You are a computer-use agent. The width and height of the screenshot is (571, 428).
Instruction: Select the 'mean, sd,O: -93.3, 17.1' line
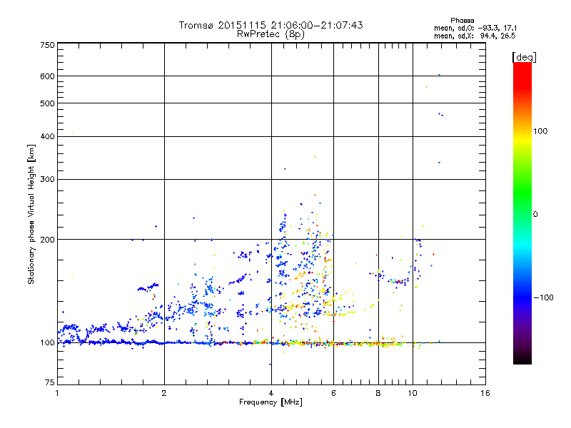(475, 28)
